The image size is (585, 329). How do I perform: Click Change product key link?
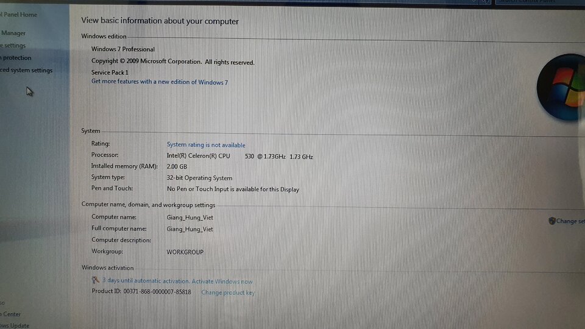click(228, 292)
